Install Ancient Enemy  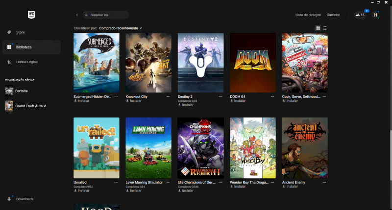coord(290,187)
